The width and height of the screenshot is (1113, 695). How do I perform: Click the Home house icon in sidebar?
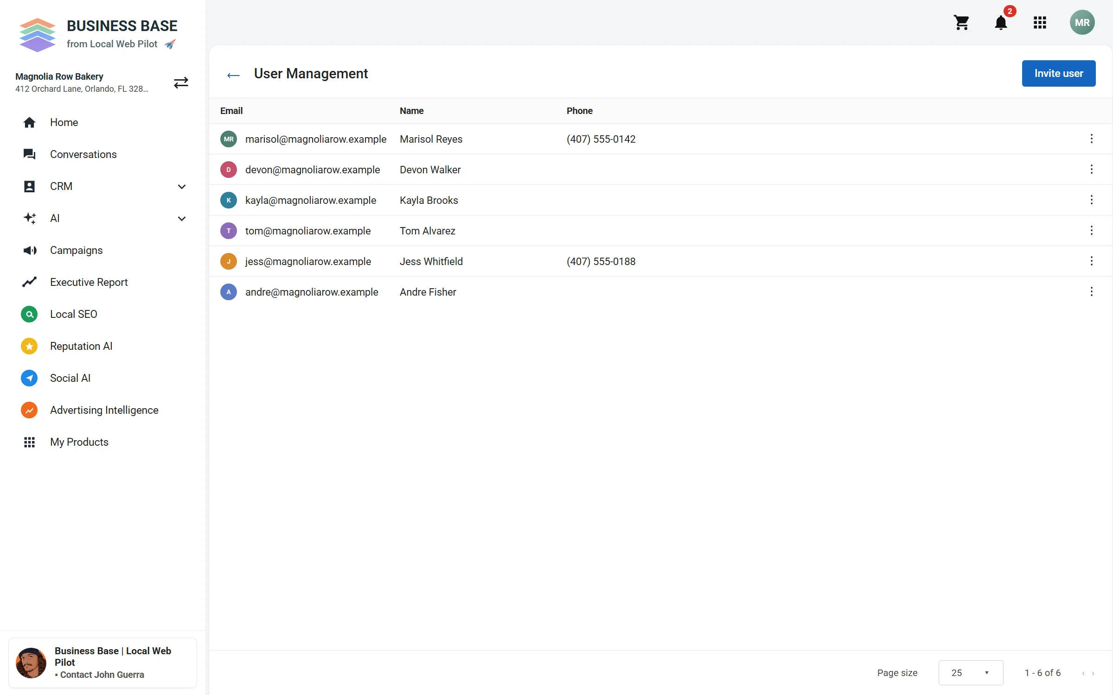29,122
